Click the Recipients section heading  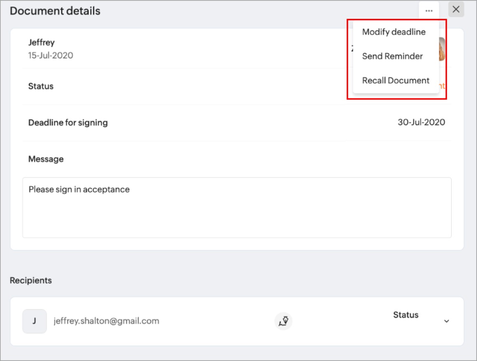tap(31, 281)
